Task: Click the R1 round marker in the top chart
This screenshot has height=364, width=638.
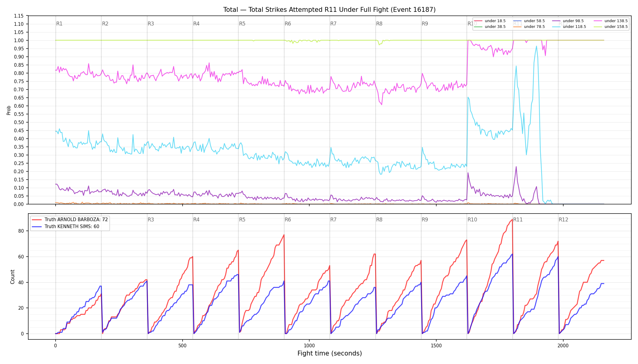Action: pos(60,24)
